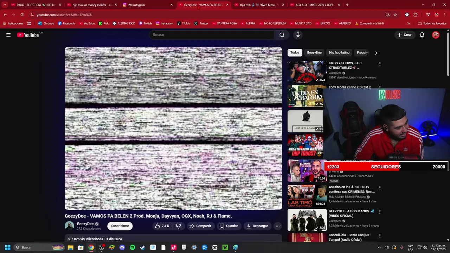Click the Crear button

(404, 35)
